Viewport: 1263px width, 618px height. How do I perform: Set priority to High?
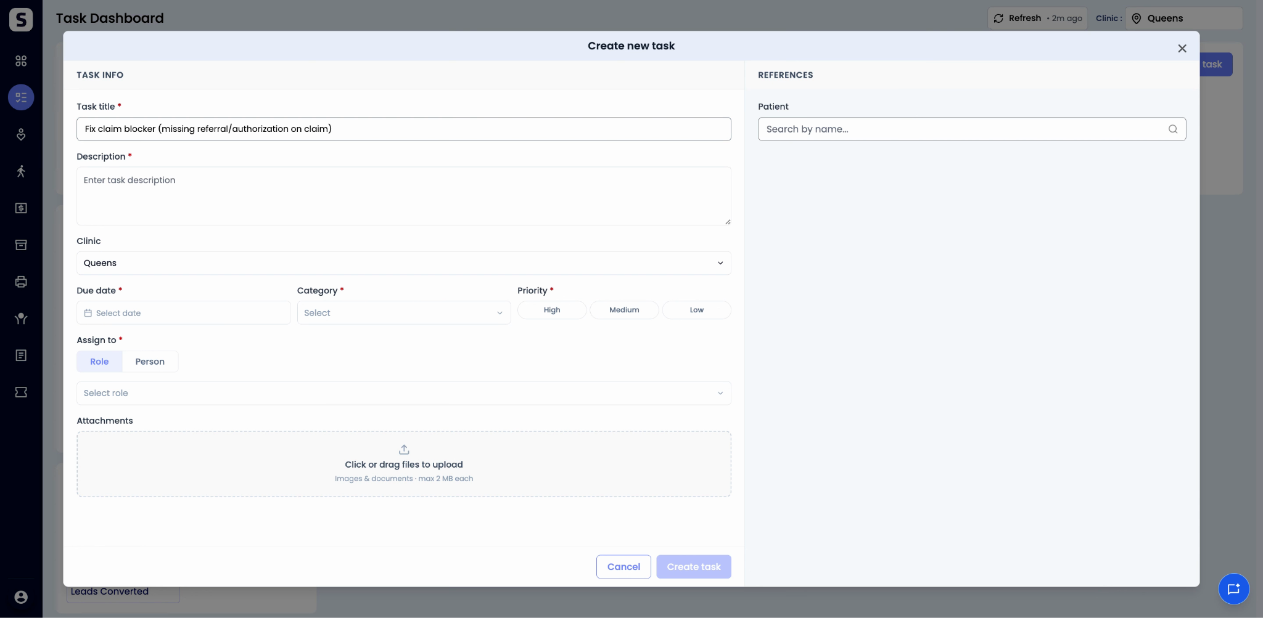tap(552, 310)
